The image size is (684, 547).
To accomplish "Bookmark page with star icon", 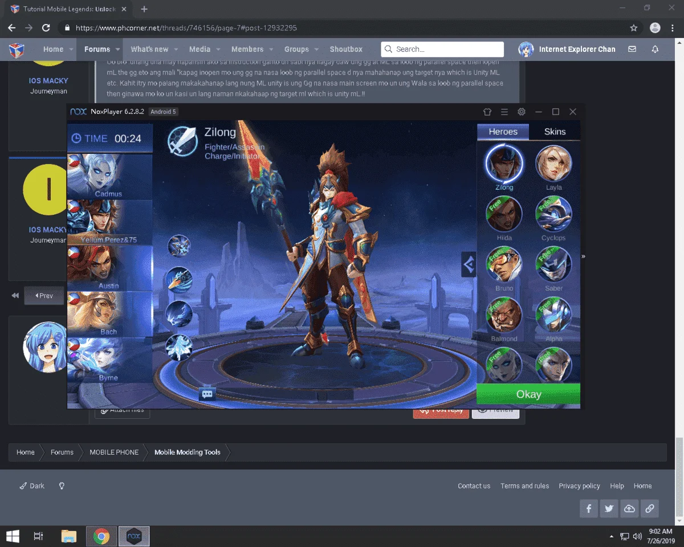I will pyautogui.click(x=634, y=27).
